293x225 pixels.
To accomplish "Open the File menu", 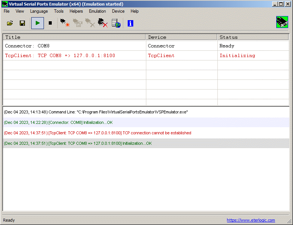I will point(7,11).
